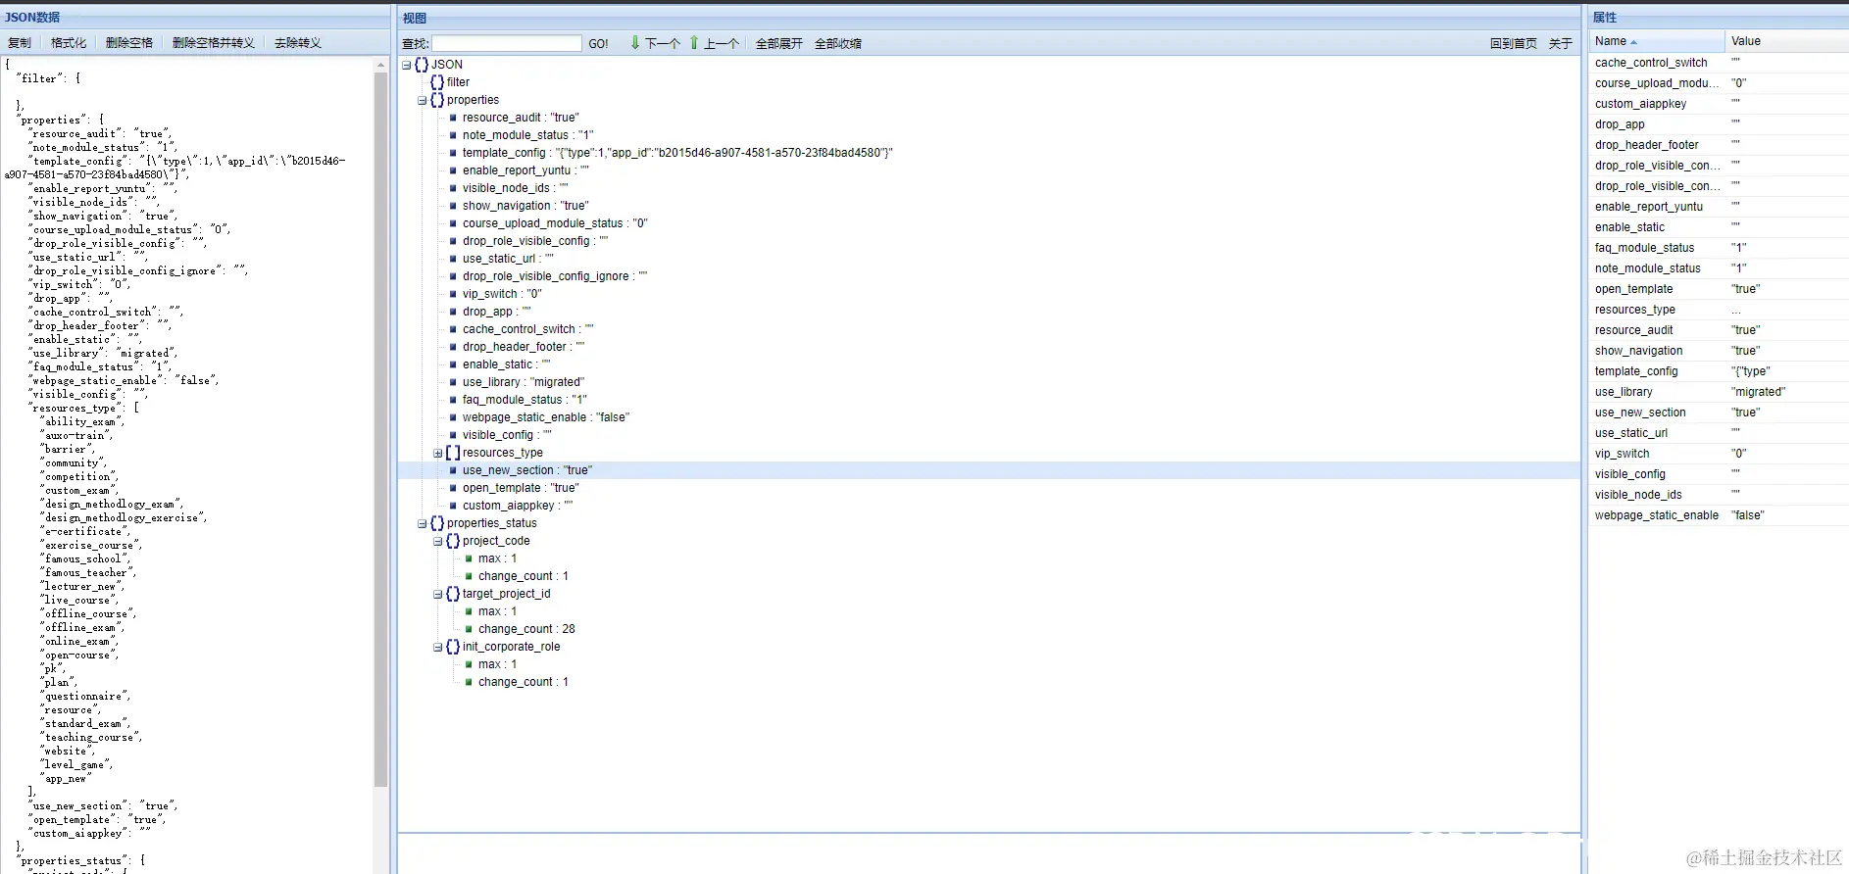Click the 去除转义 button
The width and height of the screenshot is (1849, 874).
[298, 43]
